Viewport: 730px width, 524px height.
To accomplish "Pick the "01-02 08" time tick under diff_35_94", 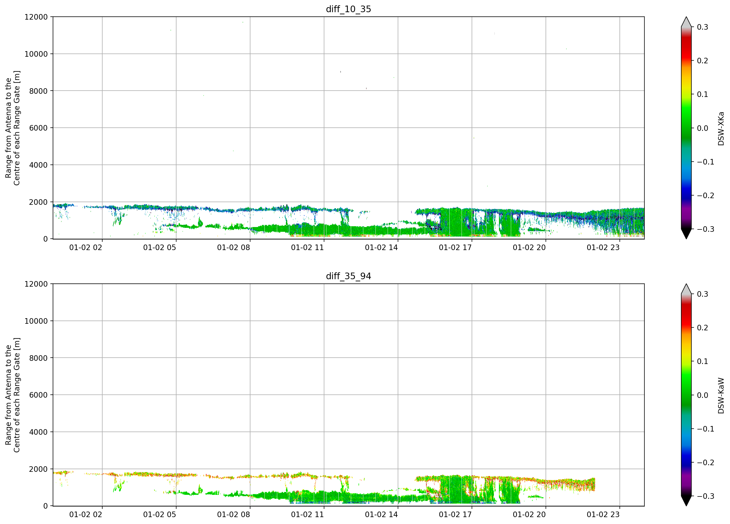I will (234, 515).
